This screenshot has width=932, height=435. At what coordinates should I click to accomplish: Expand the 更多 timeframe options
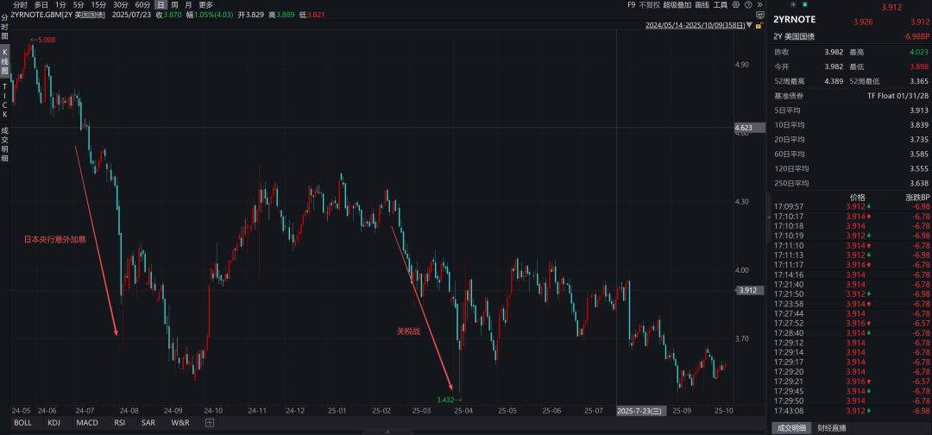pos(205,5)
